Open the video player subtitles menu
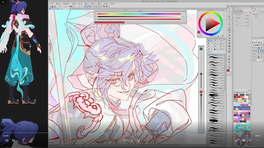Image resolution: width=264 pixels, height=148 pixels. (14, 141)
